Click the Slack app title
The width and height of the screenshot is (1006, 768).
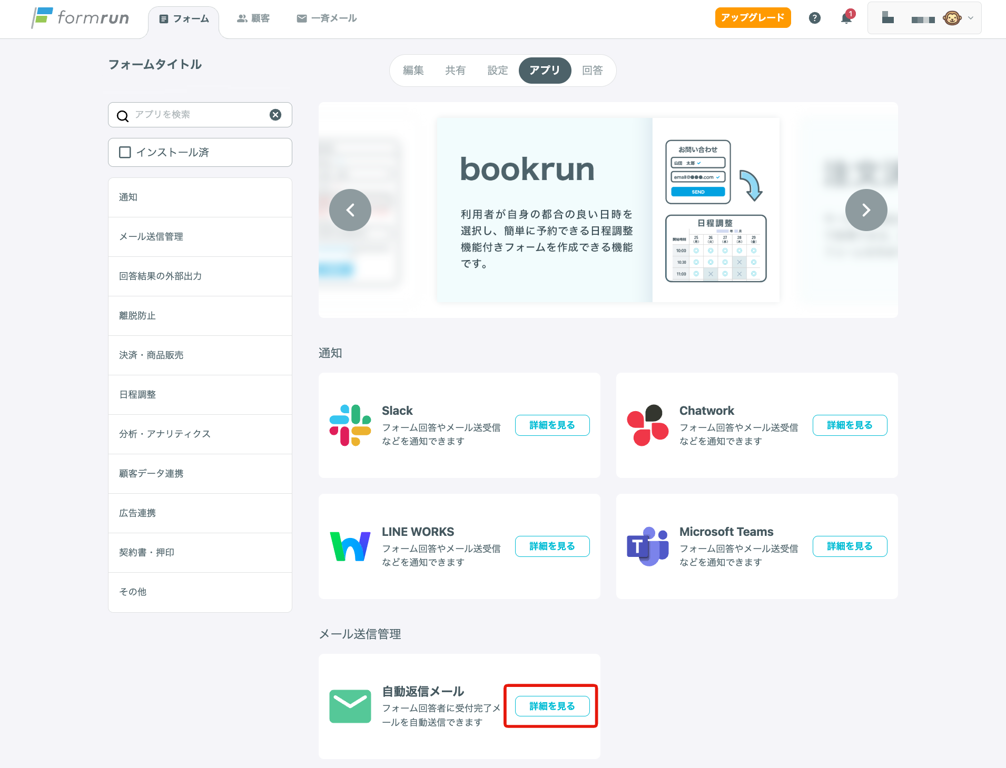(397, 411)
